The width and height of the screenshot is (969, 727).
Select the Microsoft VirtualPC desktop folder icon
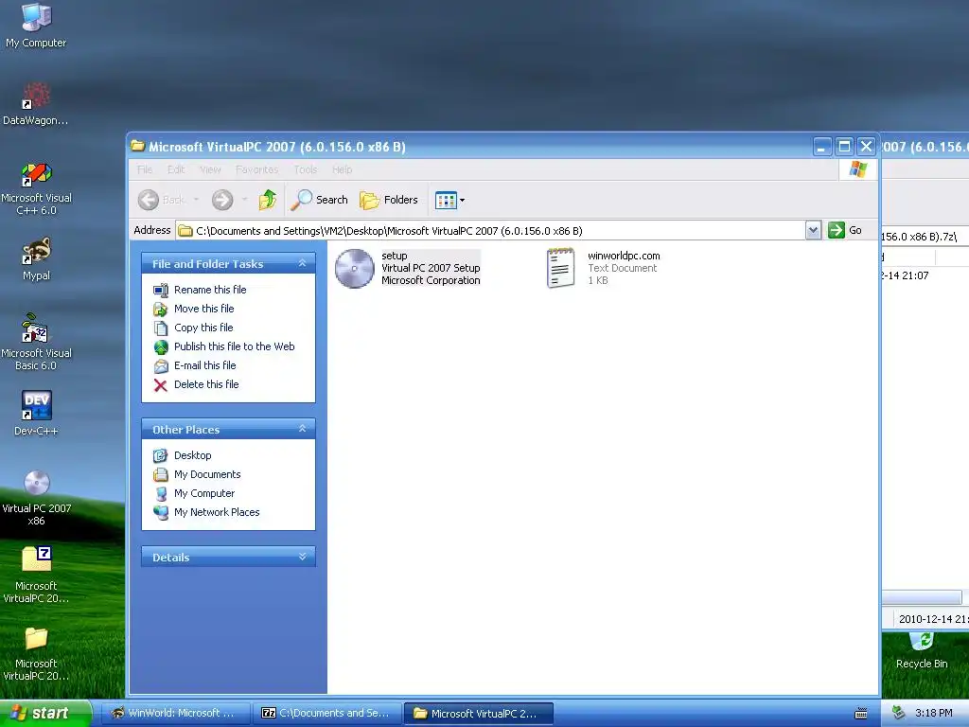pos(37,654)
